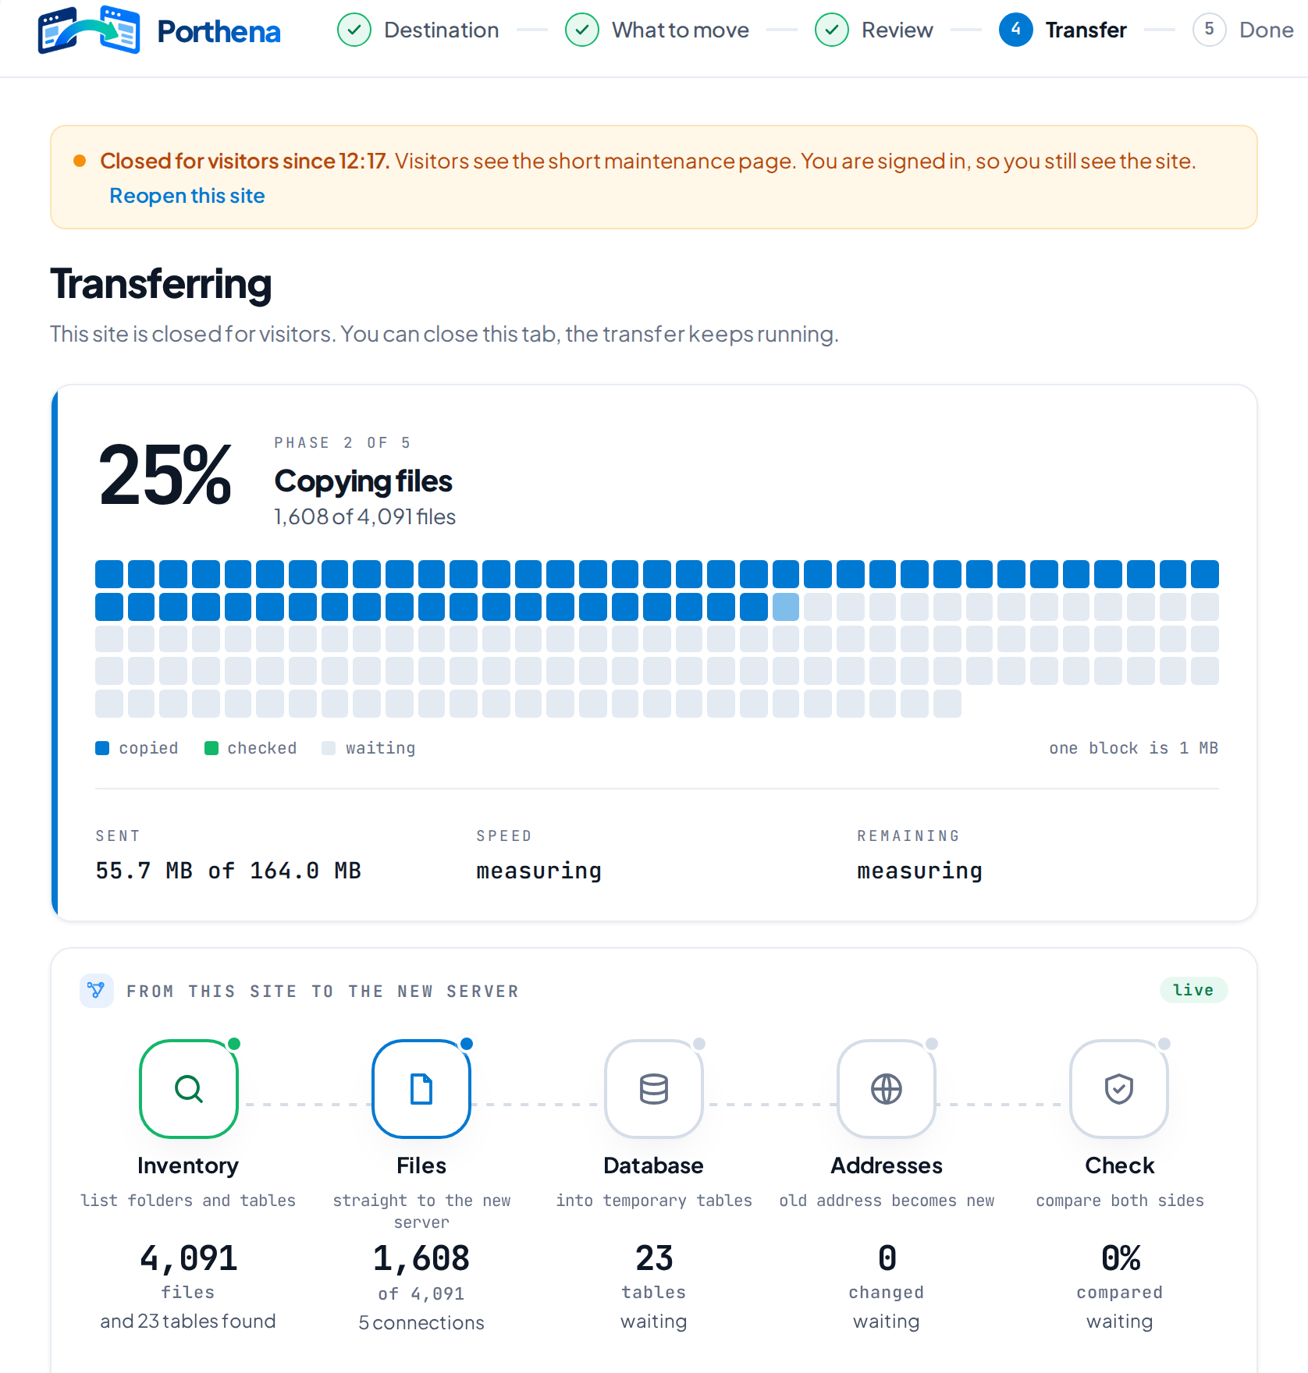Click the Database cylinder icon
Image resolution: width=1308 pixels, height=1373 pixels.
654,1088
